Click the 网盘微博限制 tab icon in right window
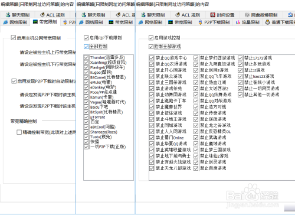 [247, 15]
